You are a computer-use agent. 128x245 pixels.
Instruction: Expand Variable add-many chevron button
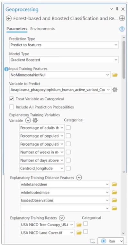click(28, 121)
